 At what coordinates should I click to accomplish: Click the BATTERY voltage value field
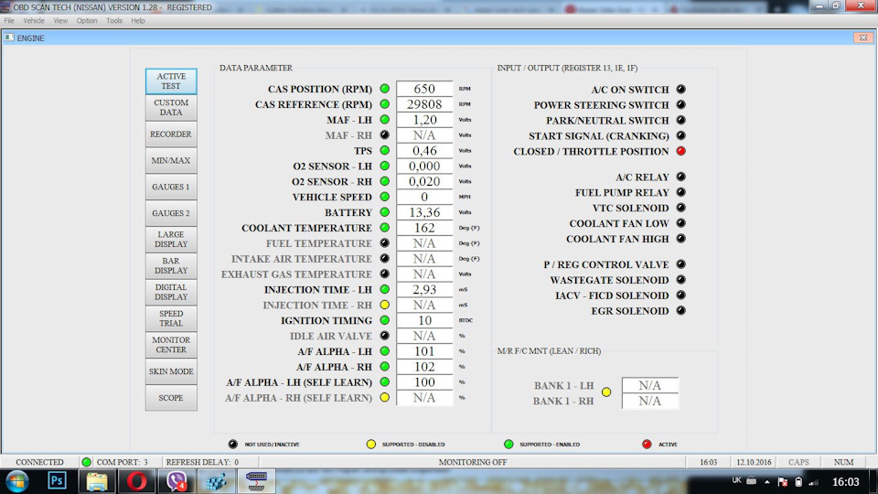424,212
